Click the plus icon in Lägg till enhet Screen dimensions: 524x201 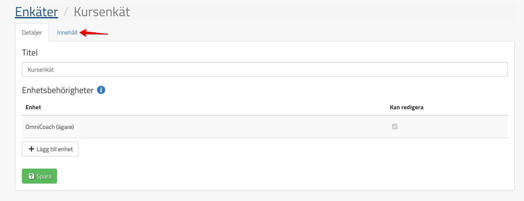(x=31, y=149)
